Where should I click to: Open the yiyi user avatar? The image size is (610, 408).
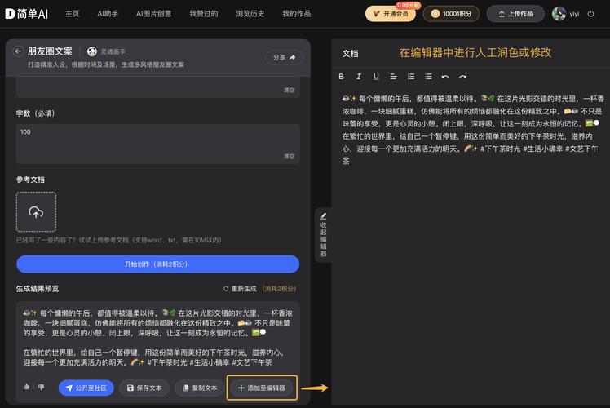[x=559, y=14]
